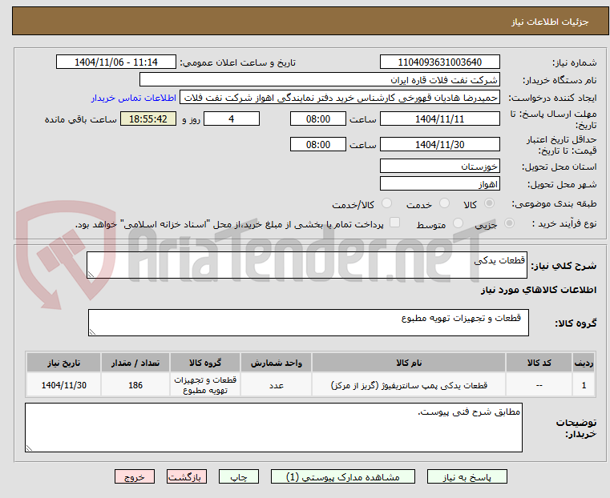
Task: Click item name قطعات یدکی پمپ سانتریفیوژ cell
Action: pyautogui.click(x=409, y=385)
